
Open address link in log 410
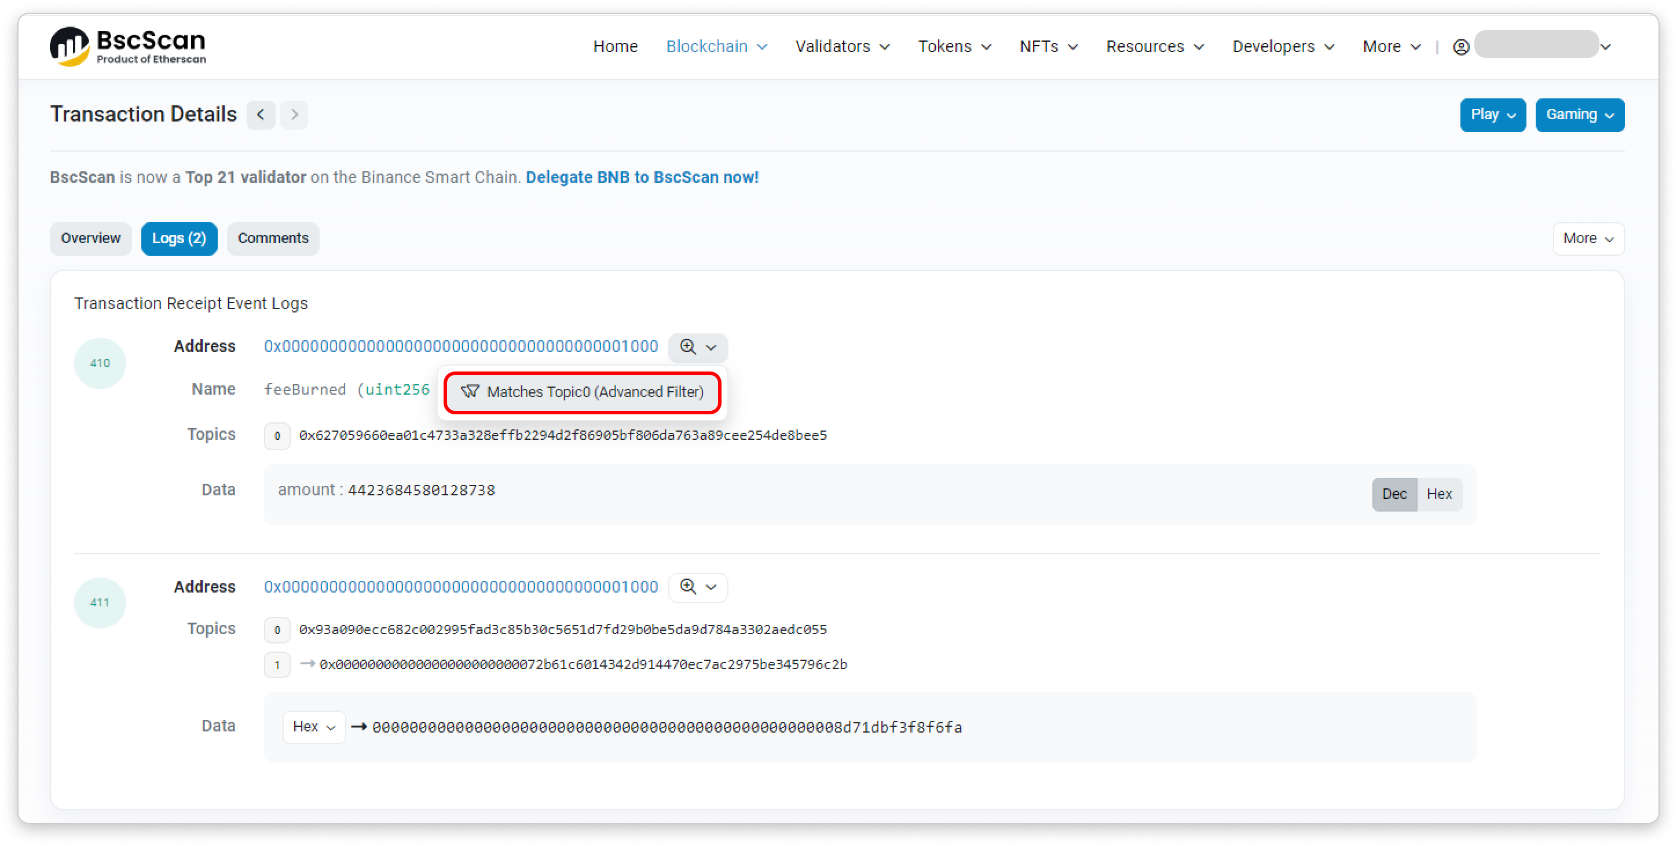pyautogui.click(x=461, y=346)
